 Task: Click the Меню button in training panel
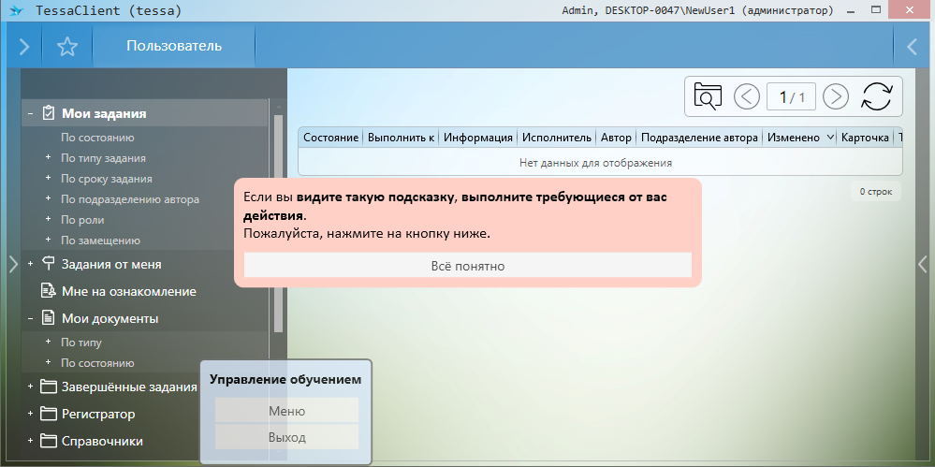click(x=286, y=411)
